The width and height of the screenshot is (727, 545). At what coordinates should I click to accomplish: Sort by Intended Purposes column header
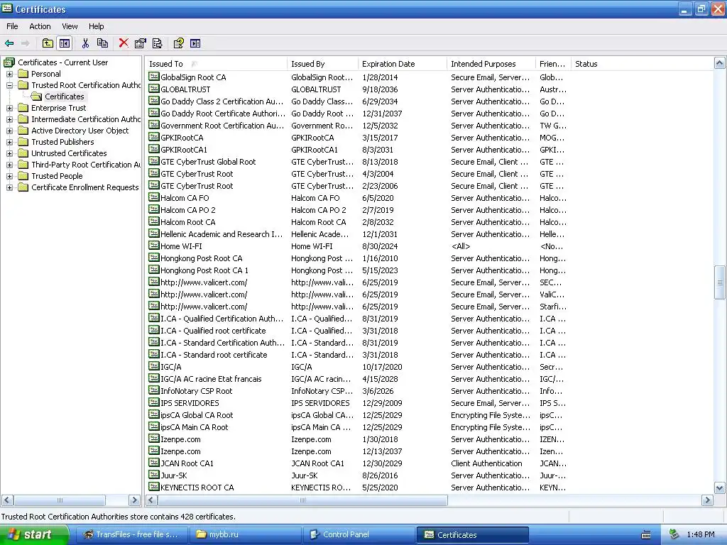[x=491, y=64]
